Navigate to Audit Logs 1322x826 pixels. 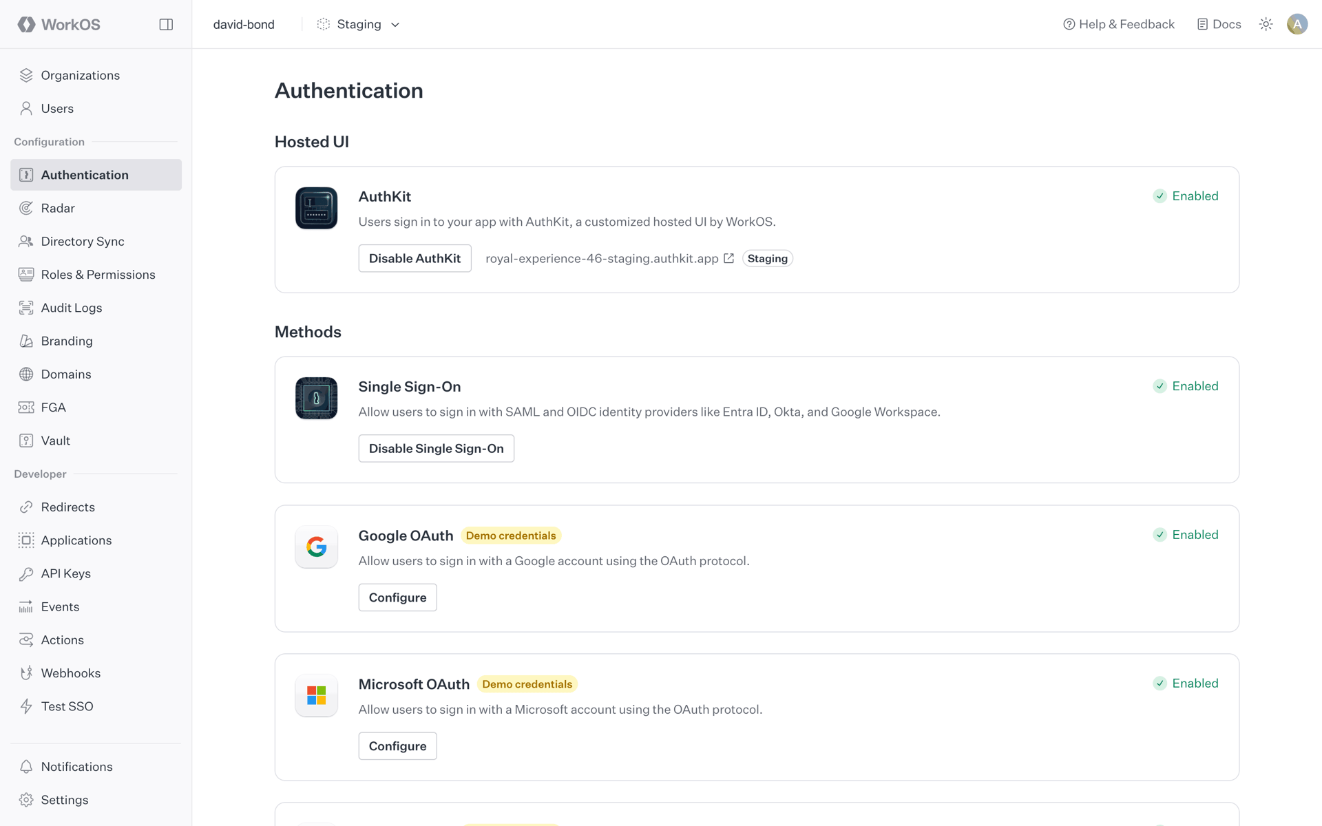click(96, 308)
